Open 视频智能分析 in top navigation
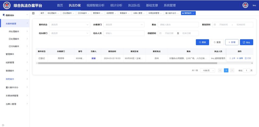Screen dimensions: 259x127 (96, 5)
